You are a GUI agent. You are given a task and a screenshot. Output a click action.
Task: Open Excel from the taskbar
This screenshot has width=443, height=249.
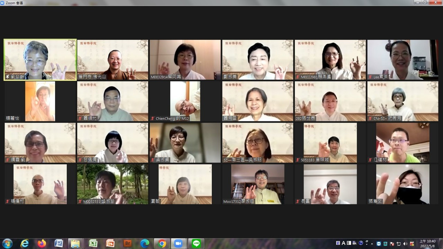coord(93,243)
